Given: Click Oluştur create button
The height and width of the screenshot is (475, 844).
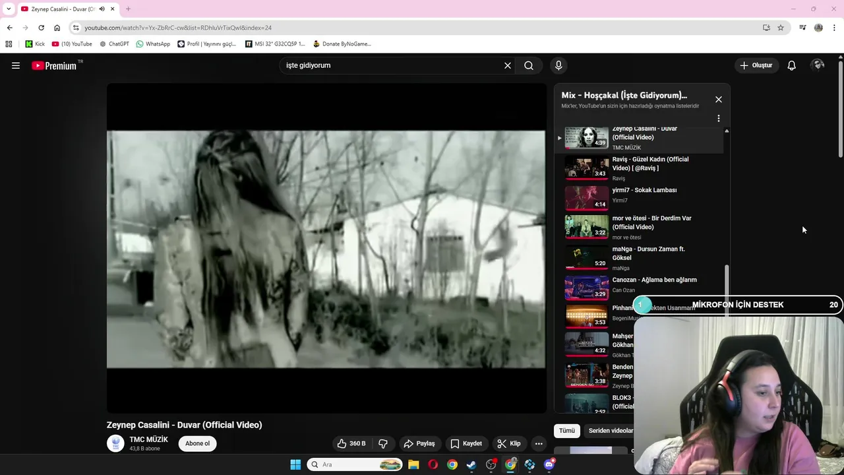Looking at the screenshot, I should tap(756, 65).
